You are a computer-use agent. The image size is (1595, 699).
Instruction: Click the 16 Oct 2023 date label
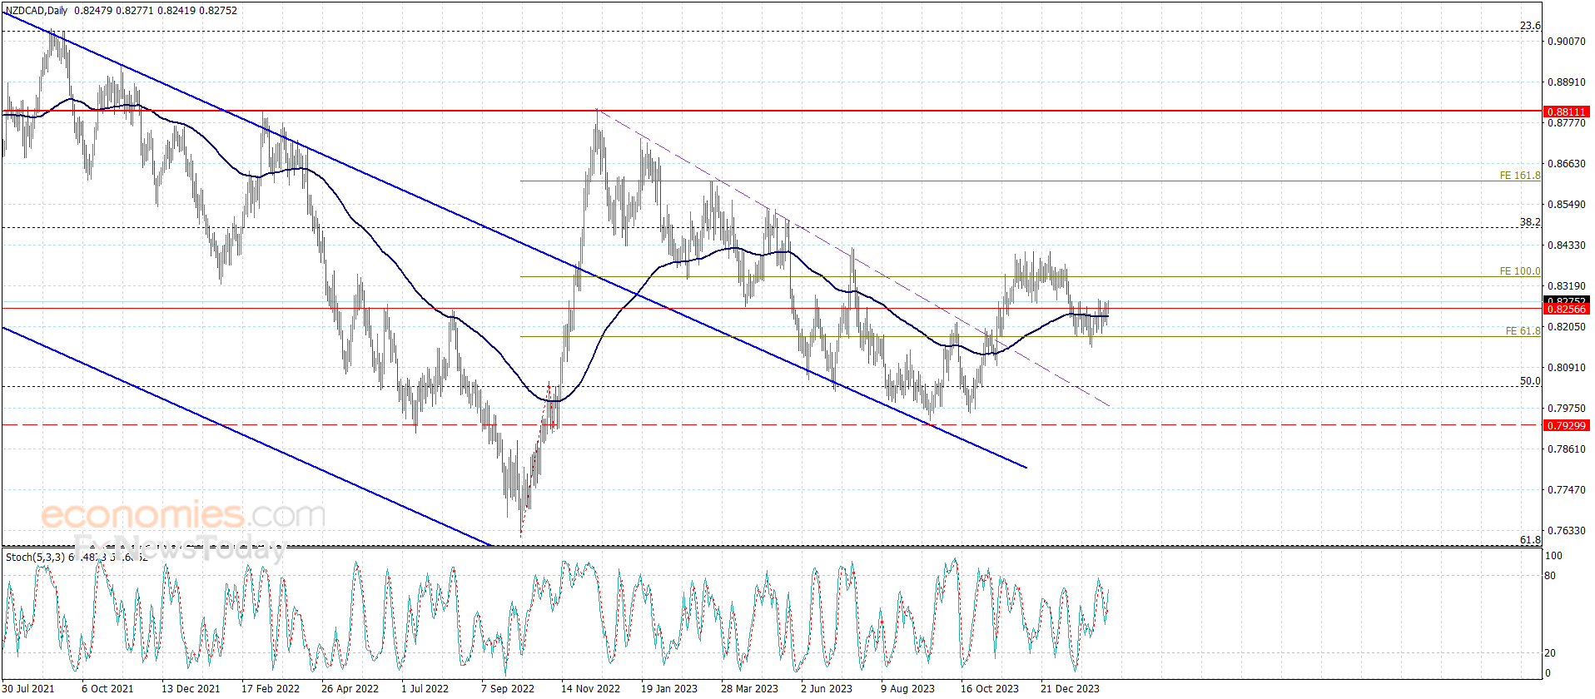990,689
